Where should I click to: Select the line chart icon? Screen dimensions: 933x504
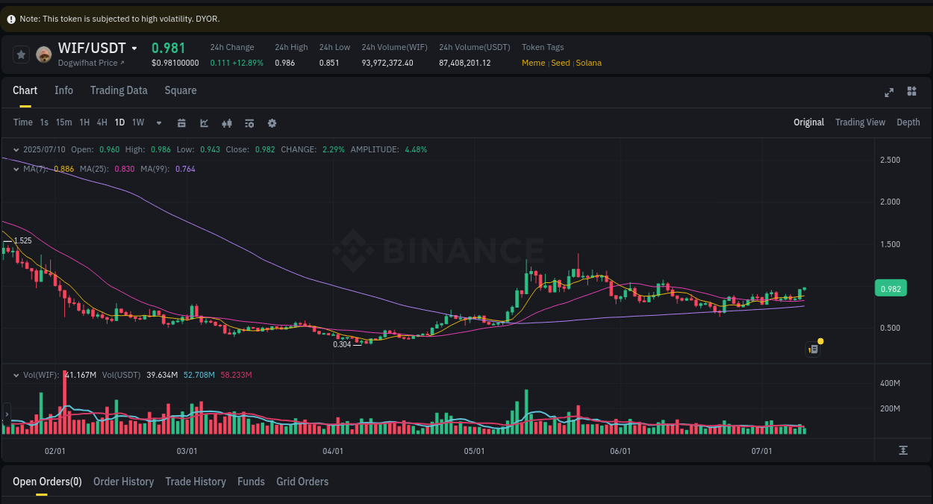[x=204, y=122]
